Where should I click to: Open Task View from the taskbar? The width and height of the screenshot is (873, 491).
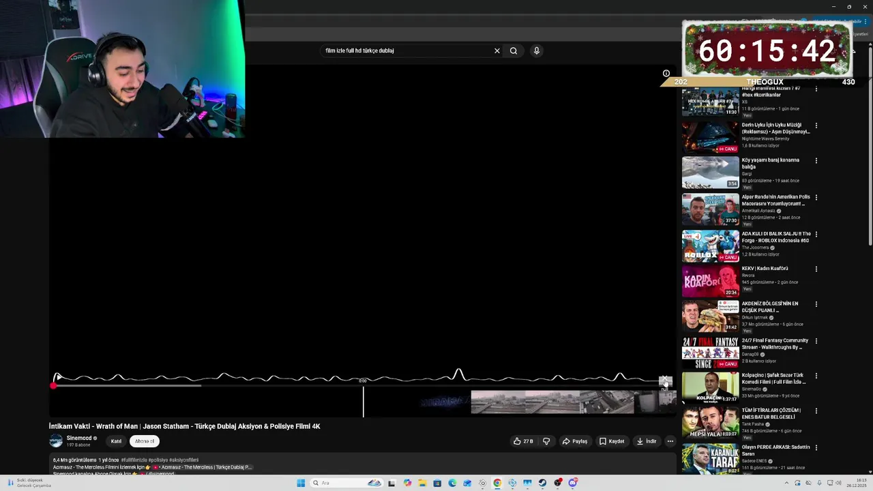pyautogui.click(x=392, y=483)
